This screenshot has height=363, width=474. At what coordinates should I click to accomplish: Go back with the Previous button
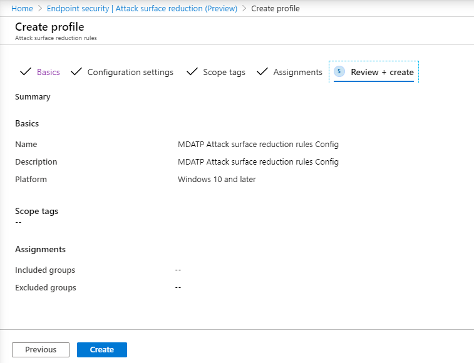41,350
